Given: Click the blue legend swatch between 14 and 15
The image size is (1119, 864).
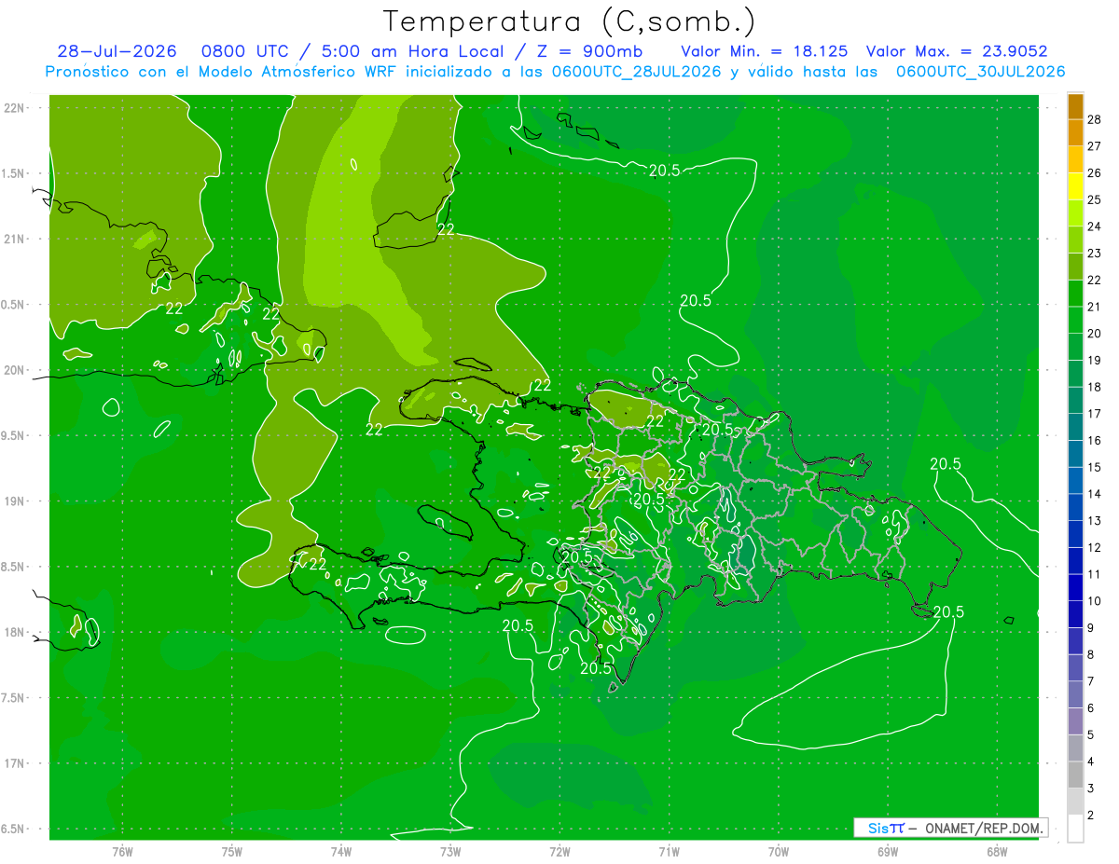Looking at the screenshot, I should pos(1075,480).
